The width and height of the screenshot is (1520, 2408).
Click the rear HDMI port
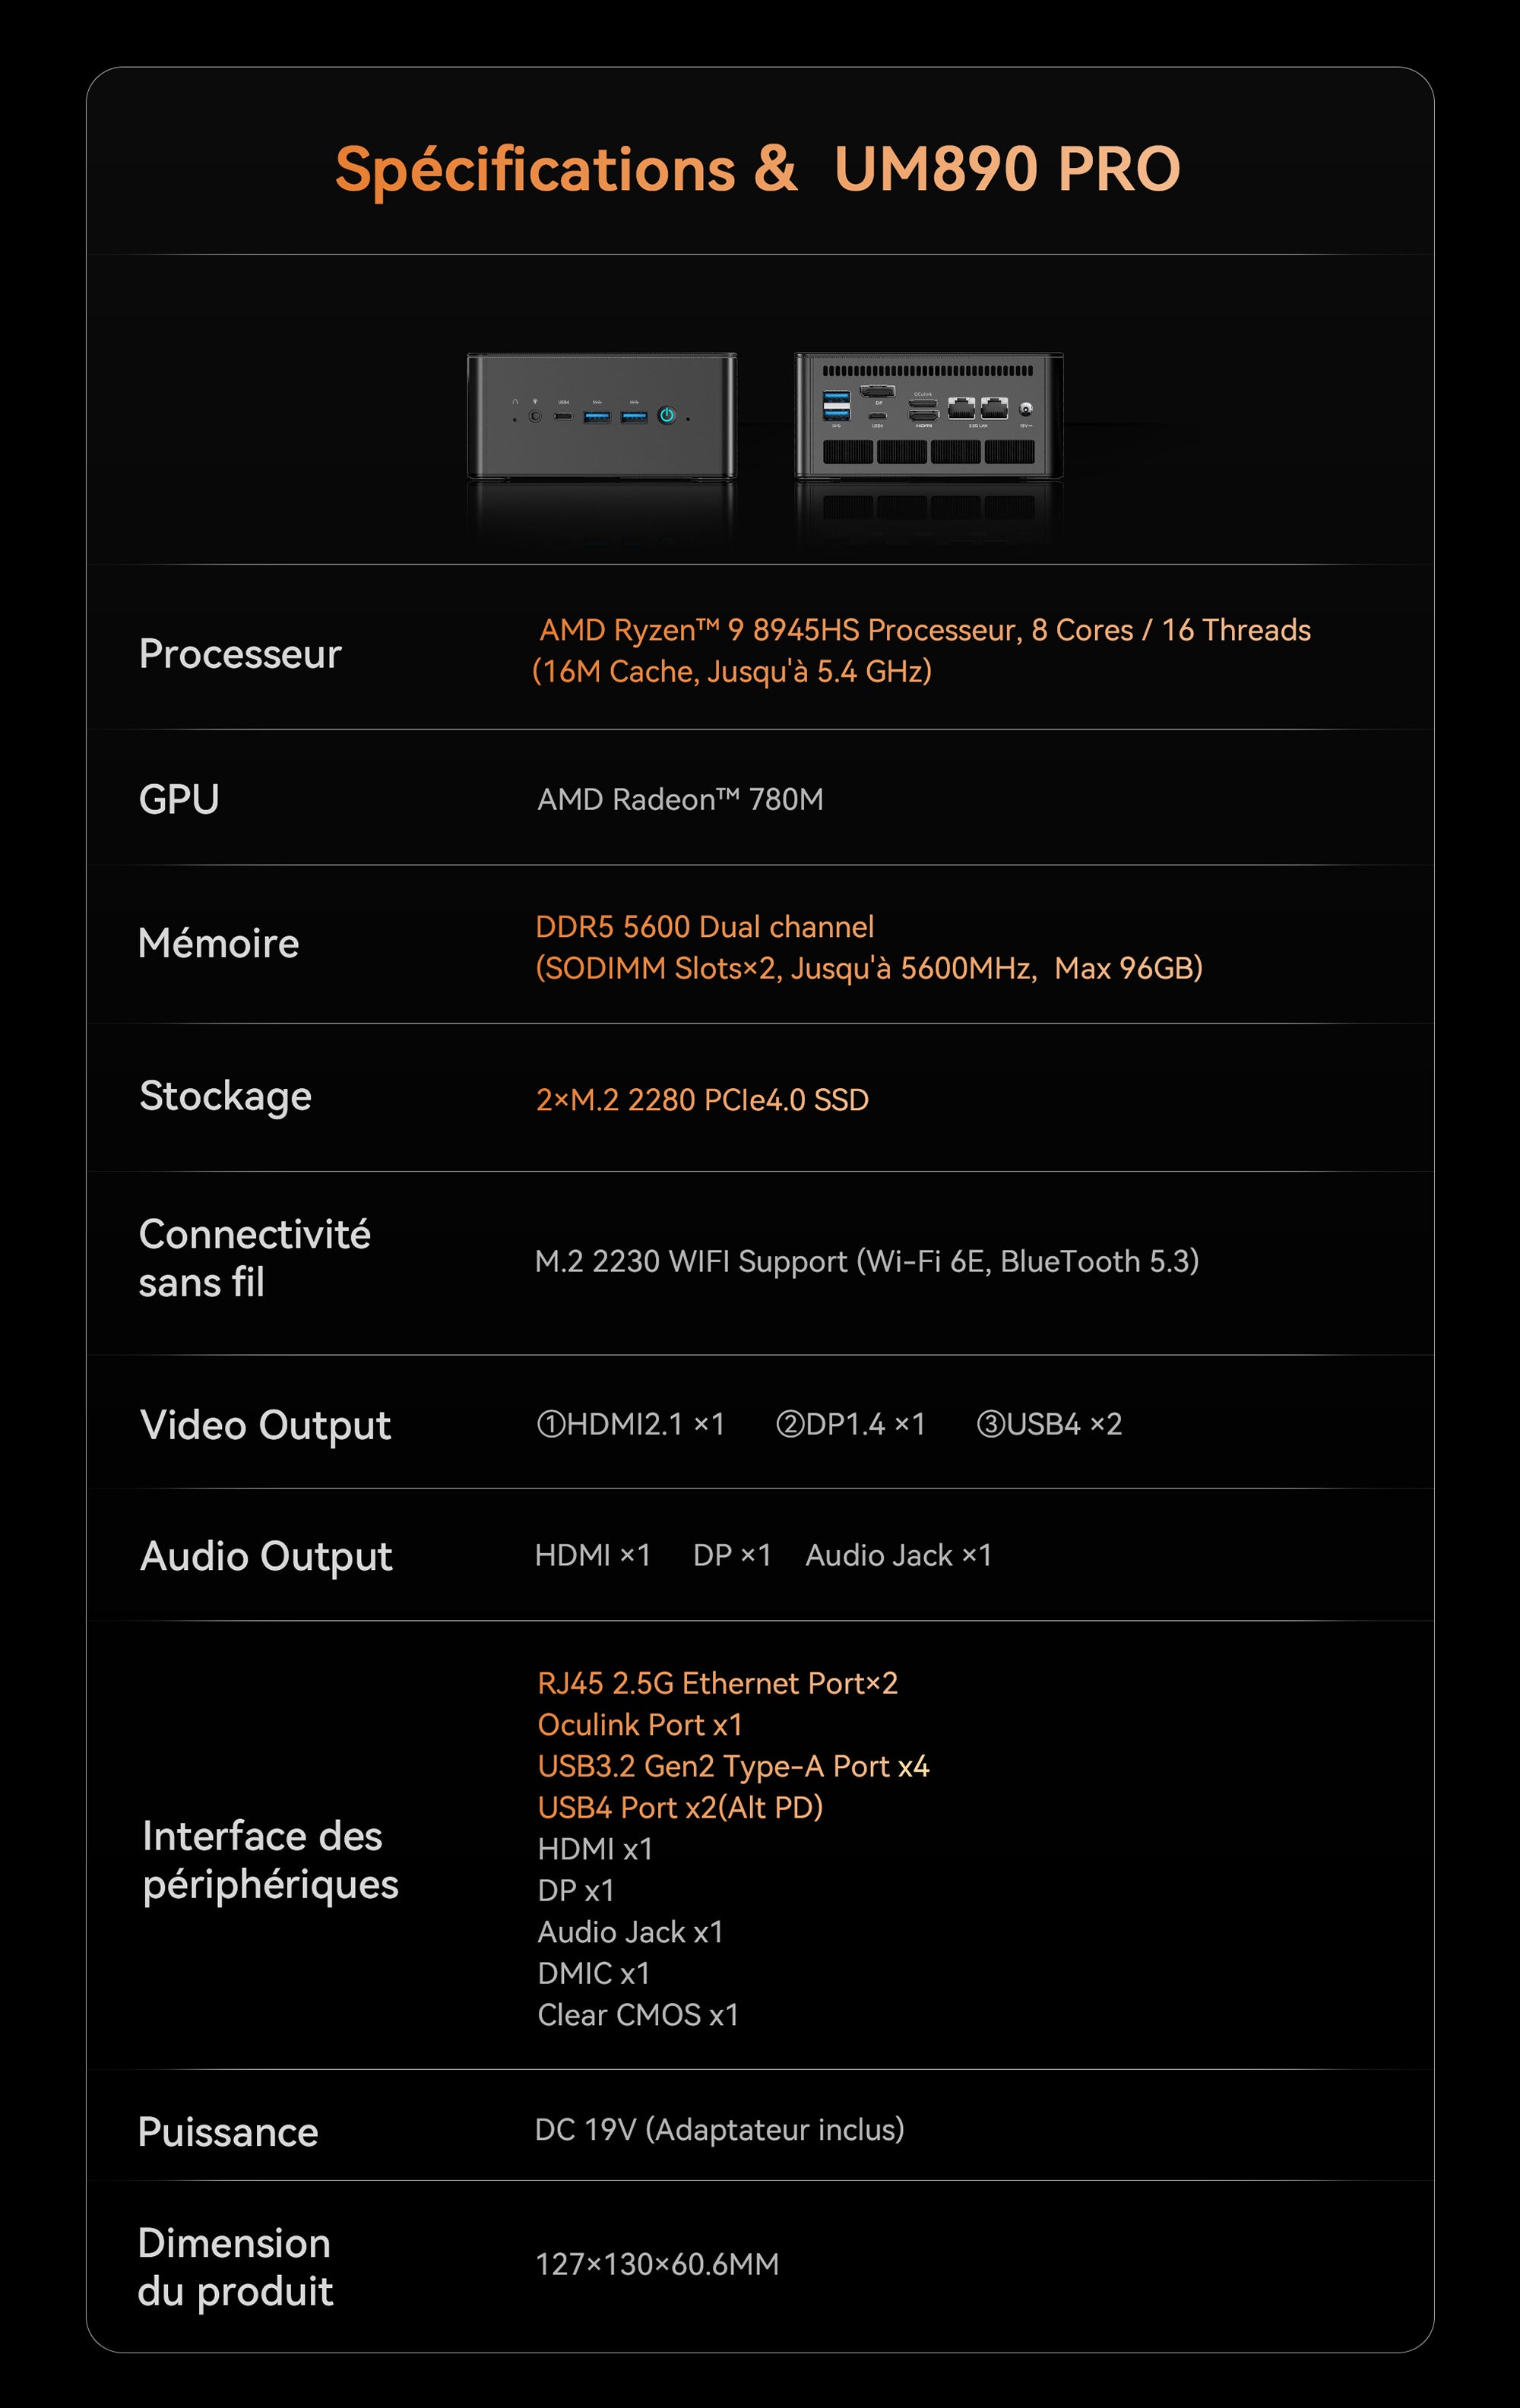pyautogui.click(x=924, y=415)
